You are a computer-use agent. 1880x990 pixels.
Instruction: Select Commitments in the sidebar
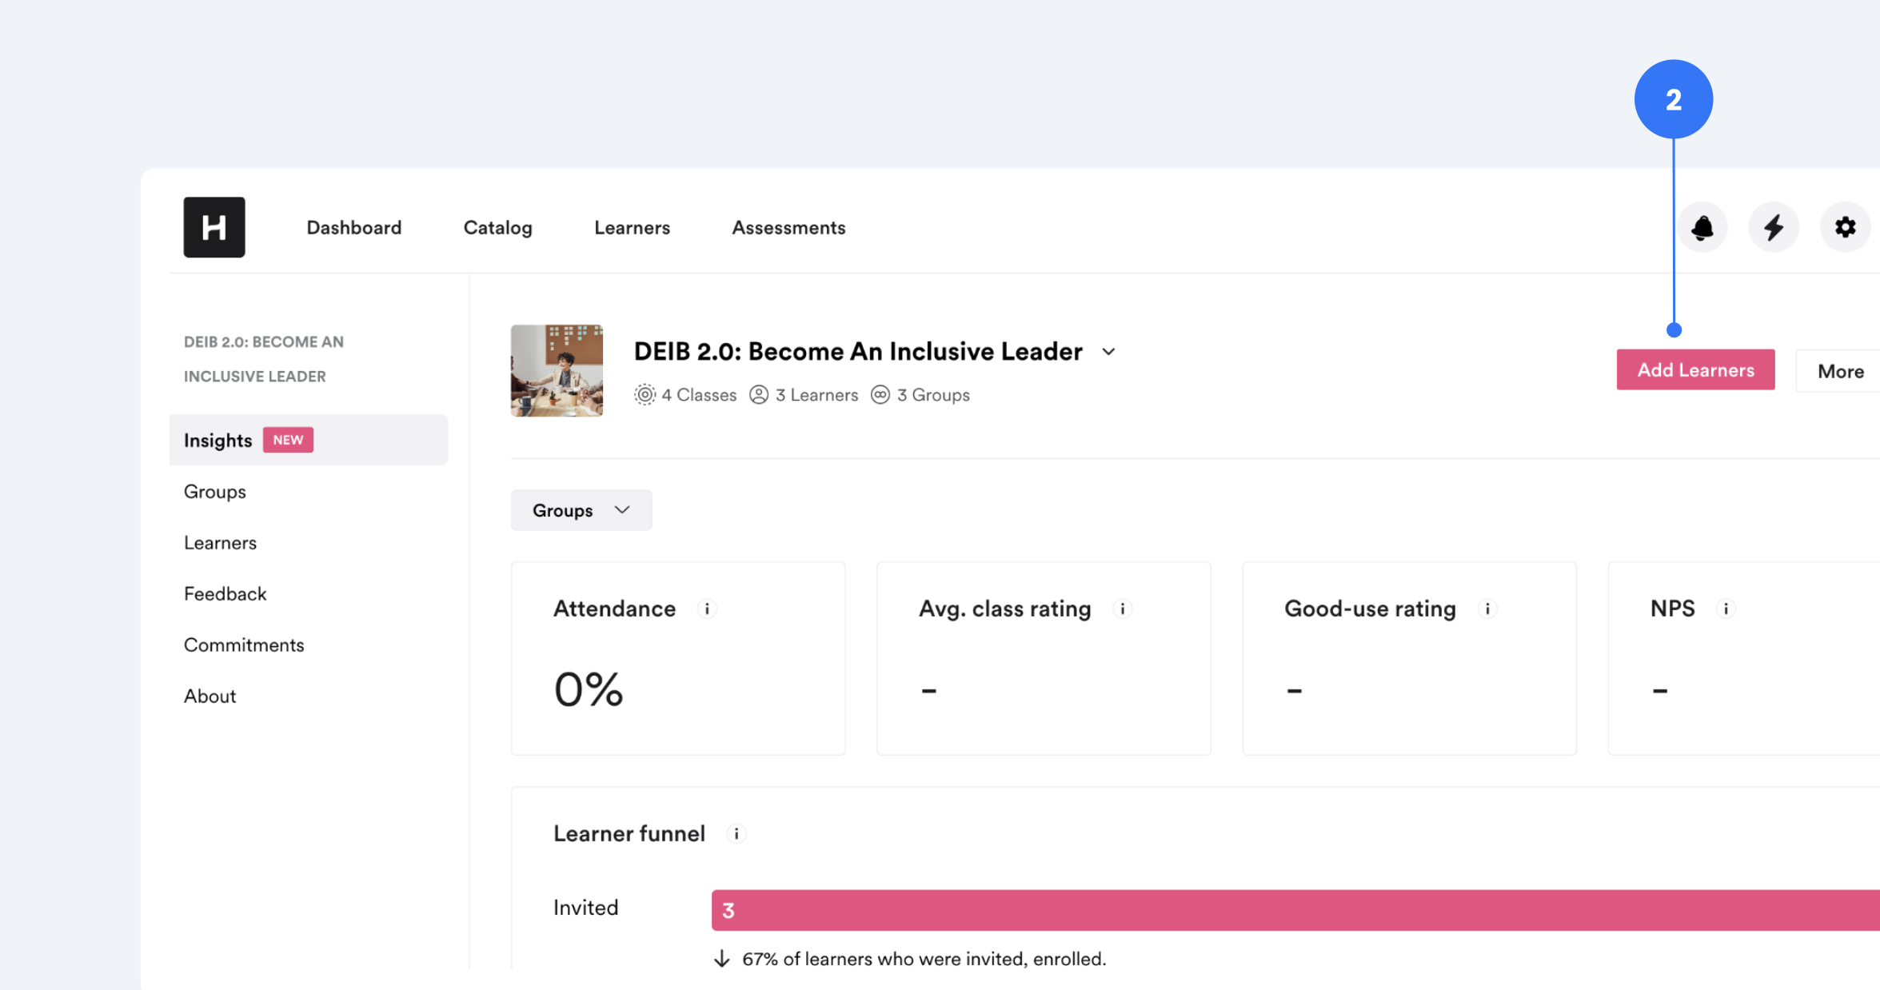pyautogui.click(x=244, y=645)
